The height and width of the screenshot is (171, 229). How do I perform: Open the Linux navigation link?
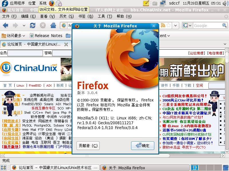[x=20, y=85]
